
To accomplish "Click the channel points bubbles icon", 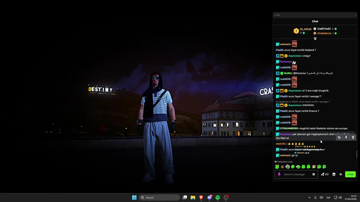I will pyautogui.click(x=323, y=174).
